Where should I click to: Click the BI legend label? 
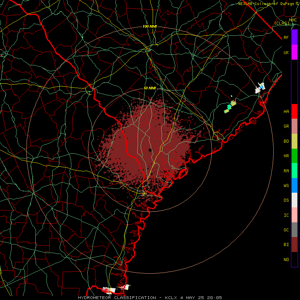pos(286,245)
